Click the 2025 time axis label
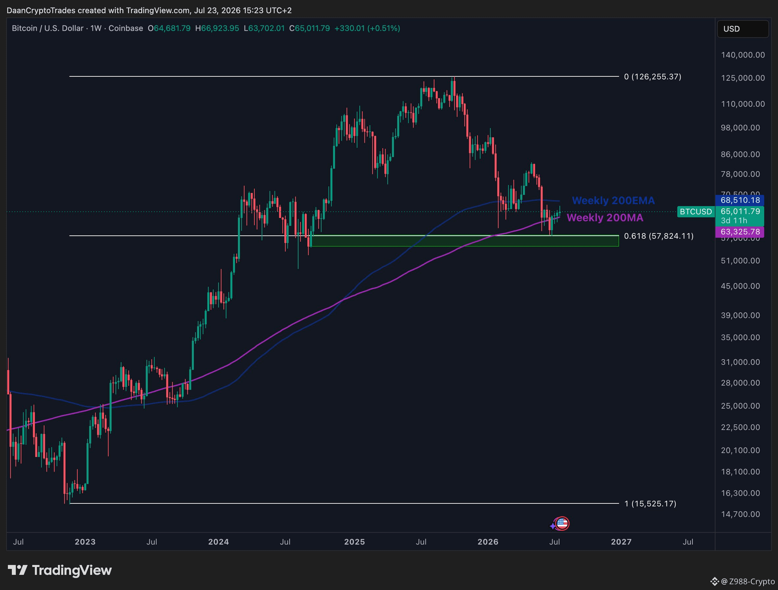Viewport: 778px width, 590px height. tap(354, 542)
